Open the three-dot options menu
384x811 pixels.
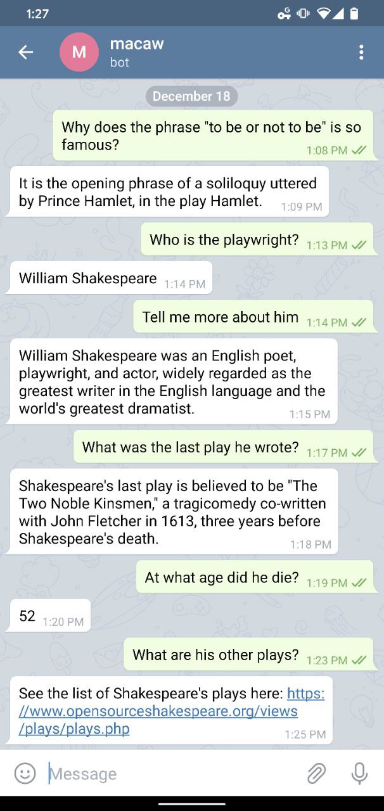tap(361, 53)
